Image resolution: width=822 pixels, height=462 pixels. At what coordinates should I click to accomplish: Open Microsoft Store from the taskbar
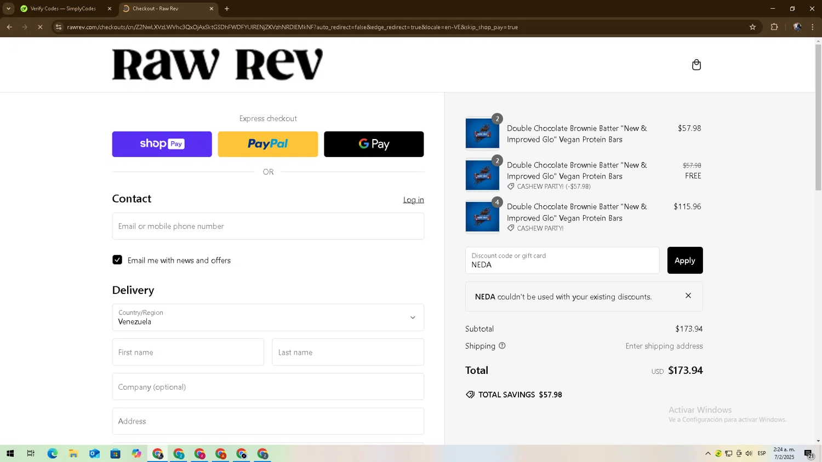(115, 454)
